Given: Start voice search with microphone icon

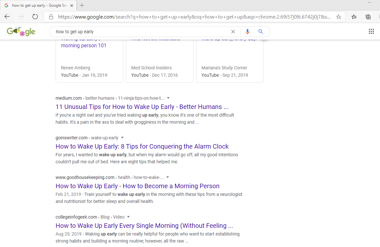Looking at the screenshot, I should pyautogui.click(x=247, y=32).
